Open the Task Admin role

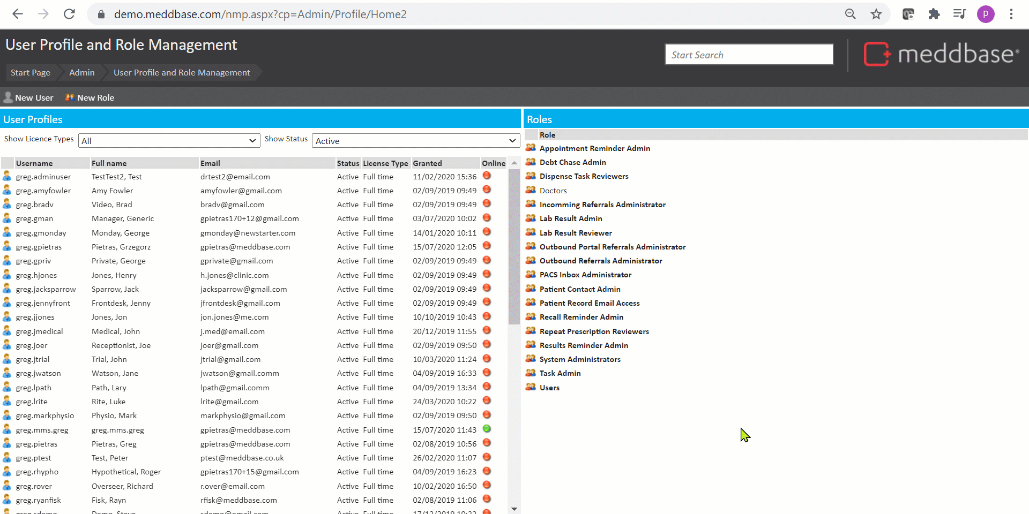[560, 373]
